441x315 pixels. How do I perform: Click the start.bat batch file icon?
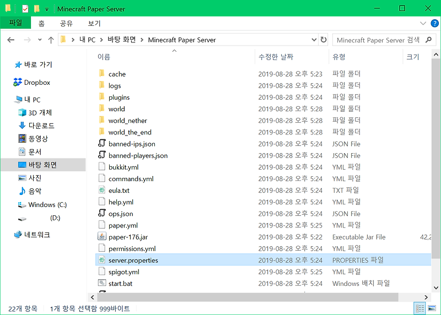point(102,283)
